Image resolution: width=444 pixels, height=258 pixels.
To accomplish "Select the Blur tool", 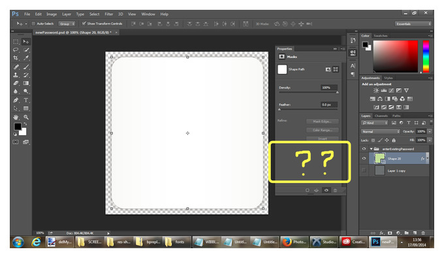I will [16, 91].
